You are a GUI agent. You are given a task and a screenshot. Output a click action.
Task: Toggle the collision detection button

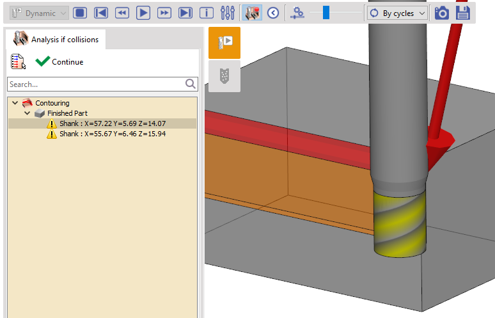(252, 13)
